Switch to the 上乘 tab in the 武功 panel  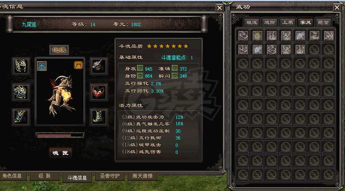coord(287,22)
